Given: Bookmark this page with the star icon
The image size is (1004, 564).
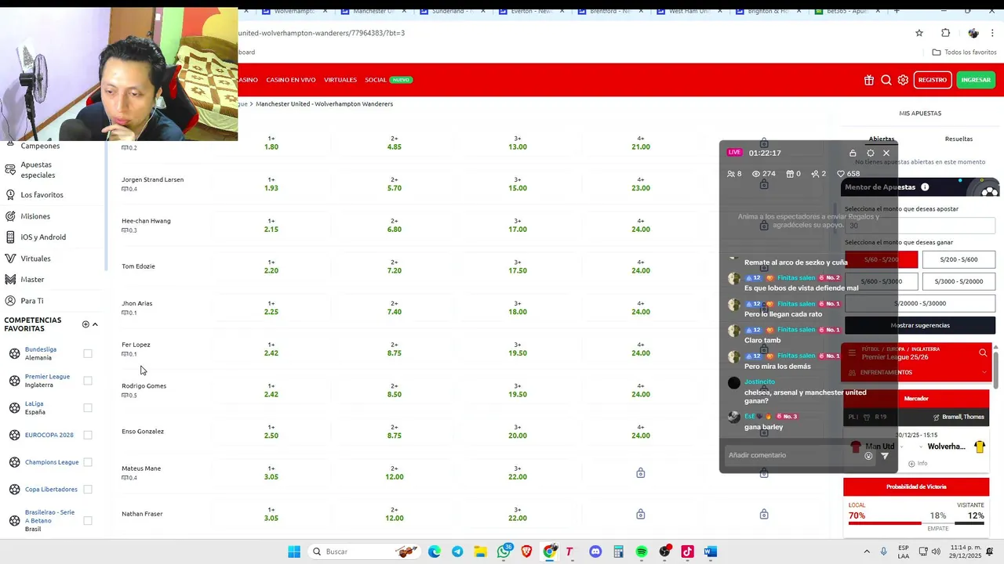Looking at the screenshot, I should [919, 33].
